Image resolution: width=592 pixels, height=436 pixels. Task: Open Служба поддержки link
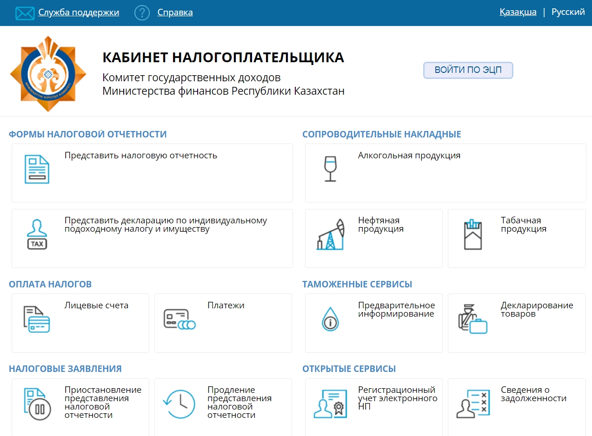pos(79,13)
